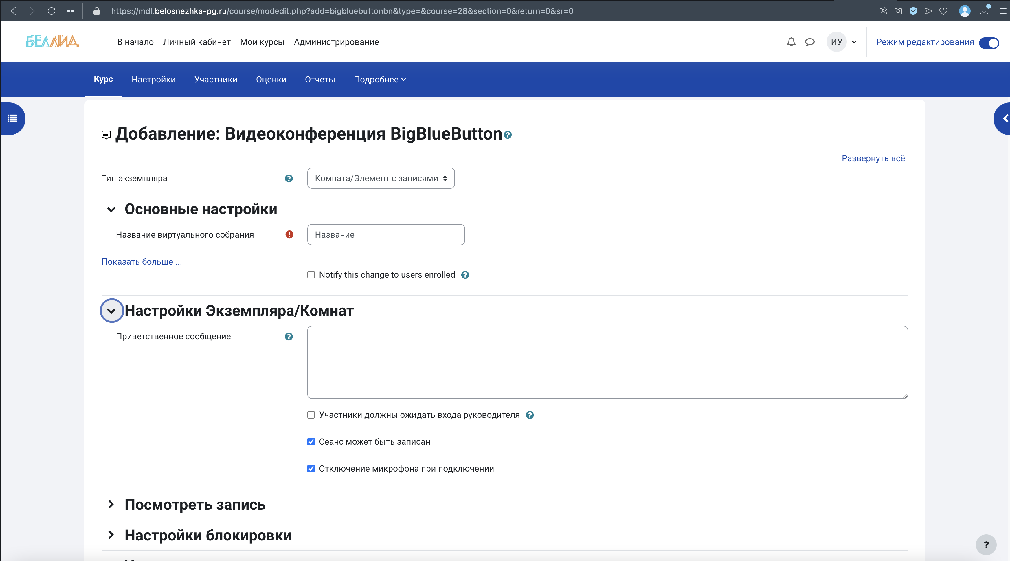Click help icon beside Приветственное сообщение
Screen dimensions: 1010x561
[289, 337]
